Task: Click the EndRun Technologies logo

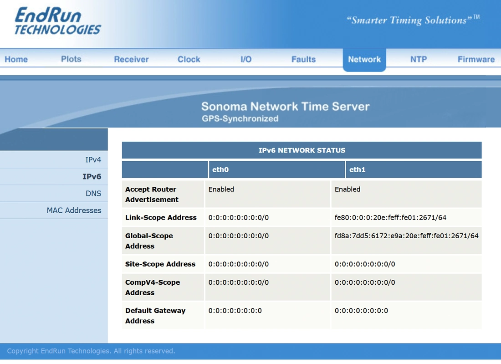Action: click(x=58, y=21)
